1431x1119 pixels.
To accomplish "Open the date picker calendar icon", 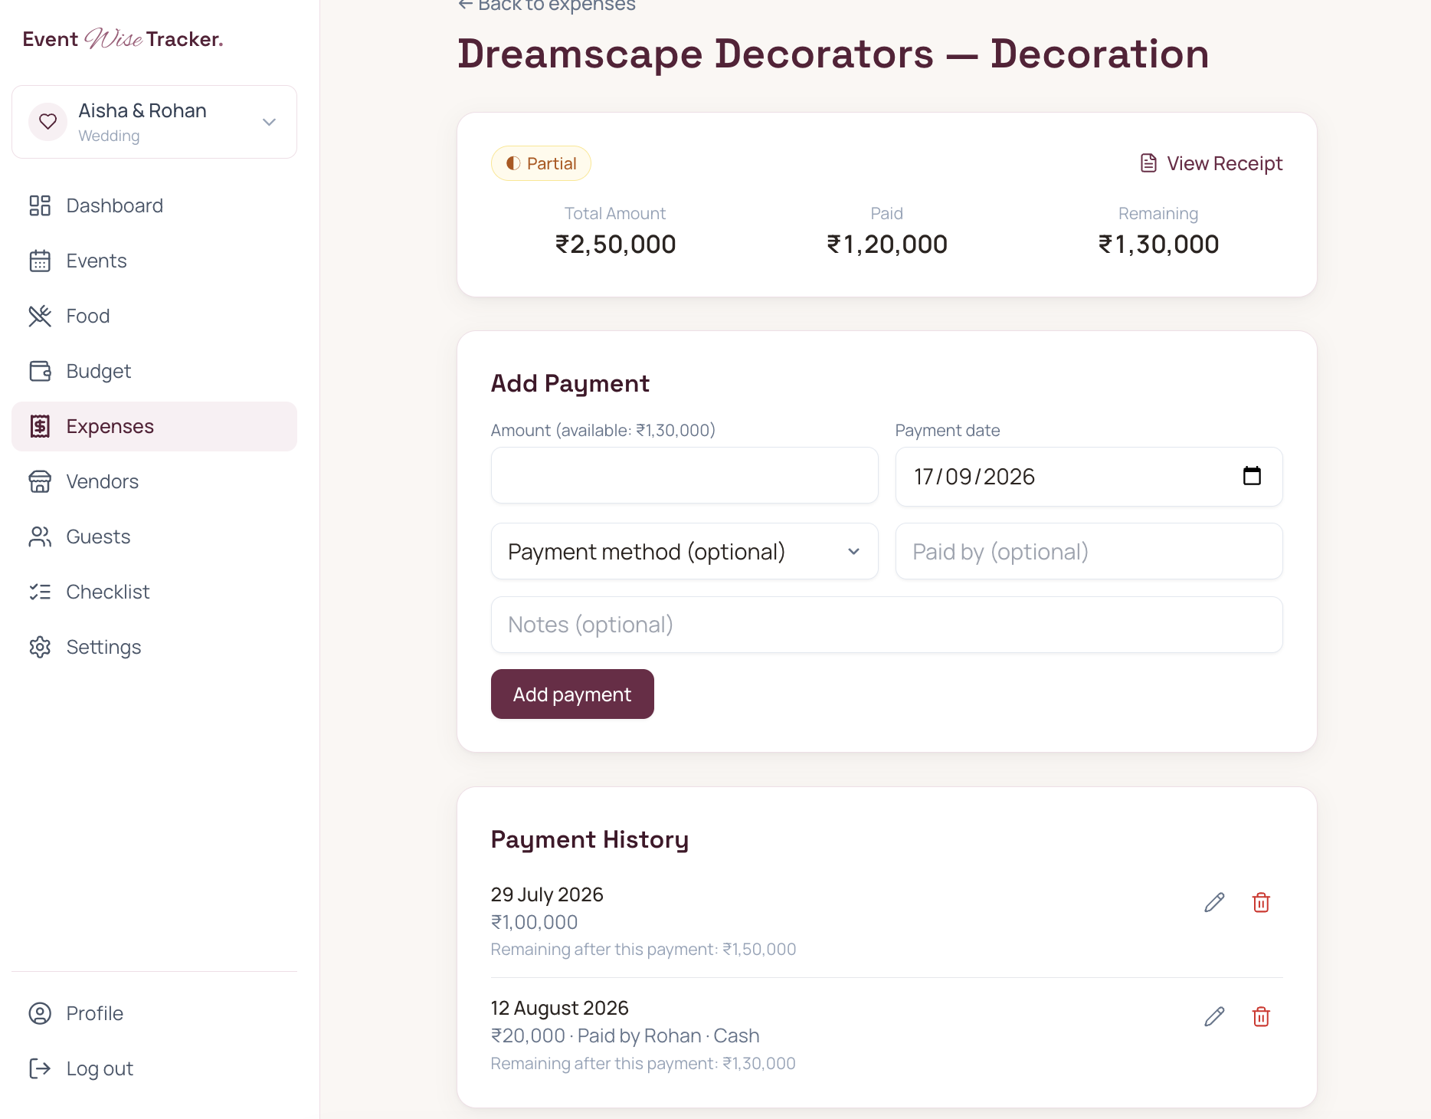I will pyautogui.click(x=1252, y=476).
